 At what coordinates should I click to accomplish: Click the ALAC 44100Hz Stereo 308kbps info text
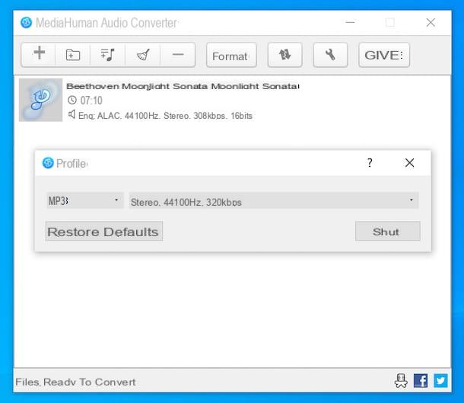(x=165, y=116)
